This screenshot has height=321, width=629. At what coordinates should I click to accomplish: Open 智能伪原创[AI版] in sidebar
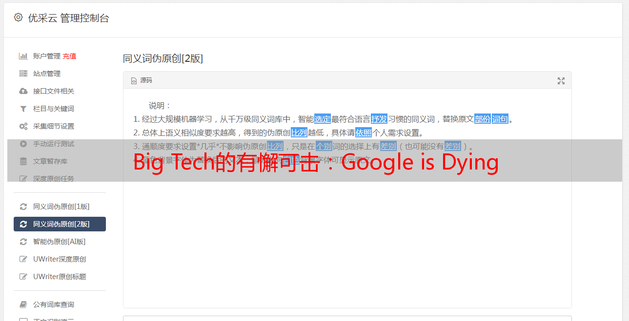point(60,242)
